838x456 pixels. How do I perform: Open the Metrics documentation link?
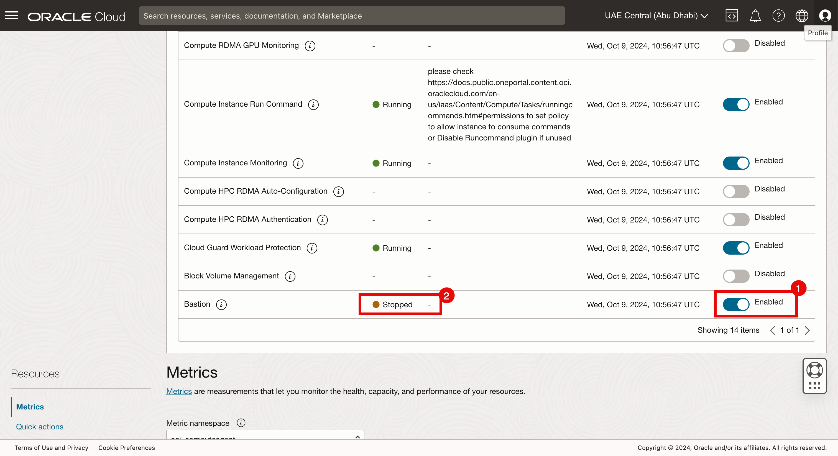coord(179,391)
